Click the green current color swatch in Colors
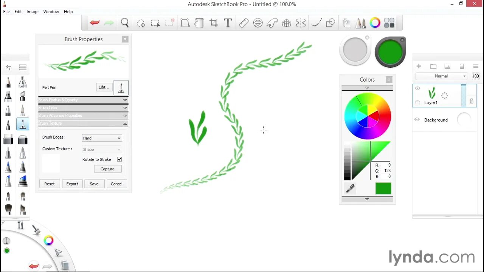The image size is (484, 272). [x=383, y=189]
